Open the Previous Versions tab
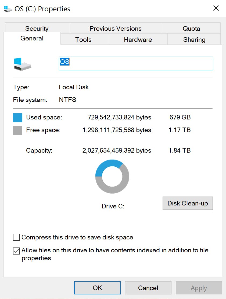This screenshot has width=226, height=299. pos(116,28)
